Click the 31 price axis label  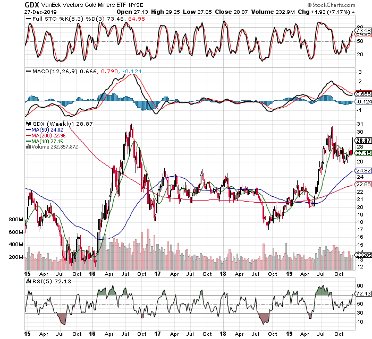click(360, 124)
